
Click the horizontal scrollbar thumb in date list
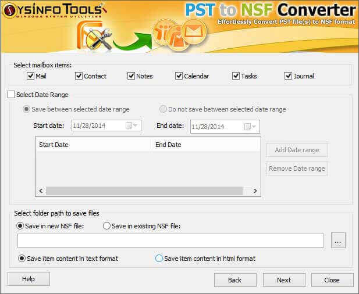click(x=144, y=191)
